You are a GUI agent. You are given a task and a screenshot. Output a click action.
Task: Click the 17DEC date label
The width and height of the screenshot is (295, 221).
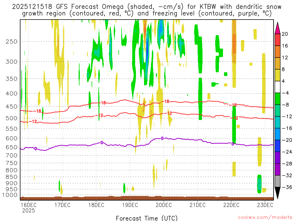coord(63,205)
